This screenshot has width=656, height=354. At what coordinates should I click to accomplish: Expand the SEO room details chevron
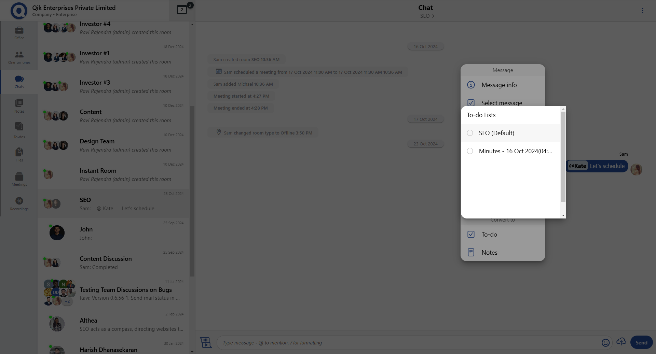click(433, 16)
